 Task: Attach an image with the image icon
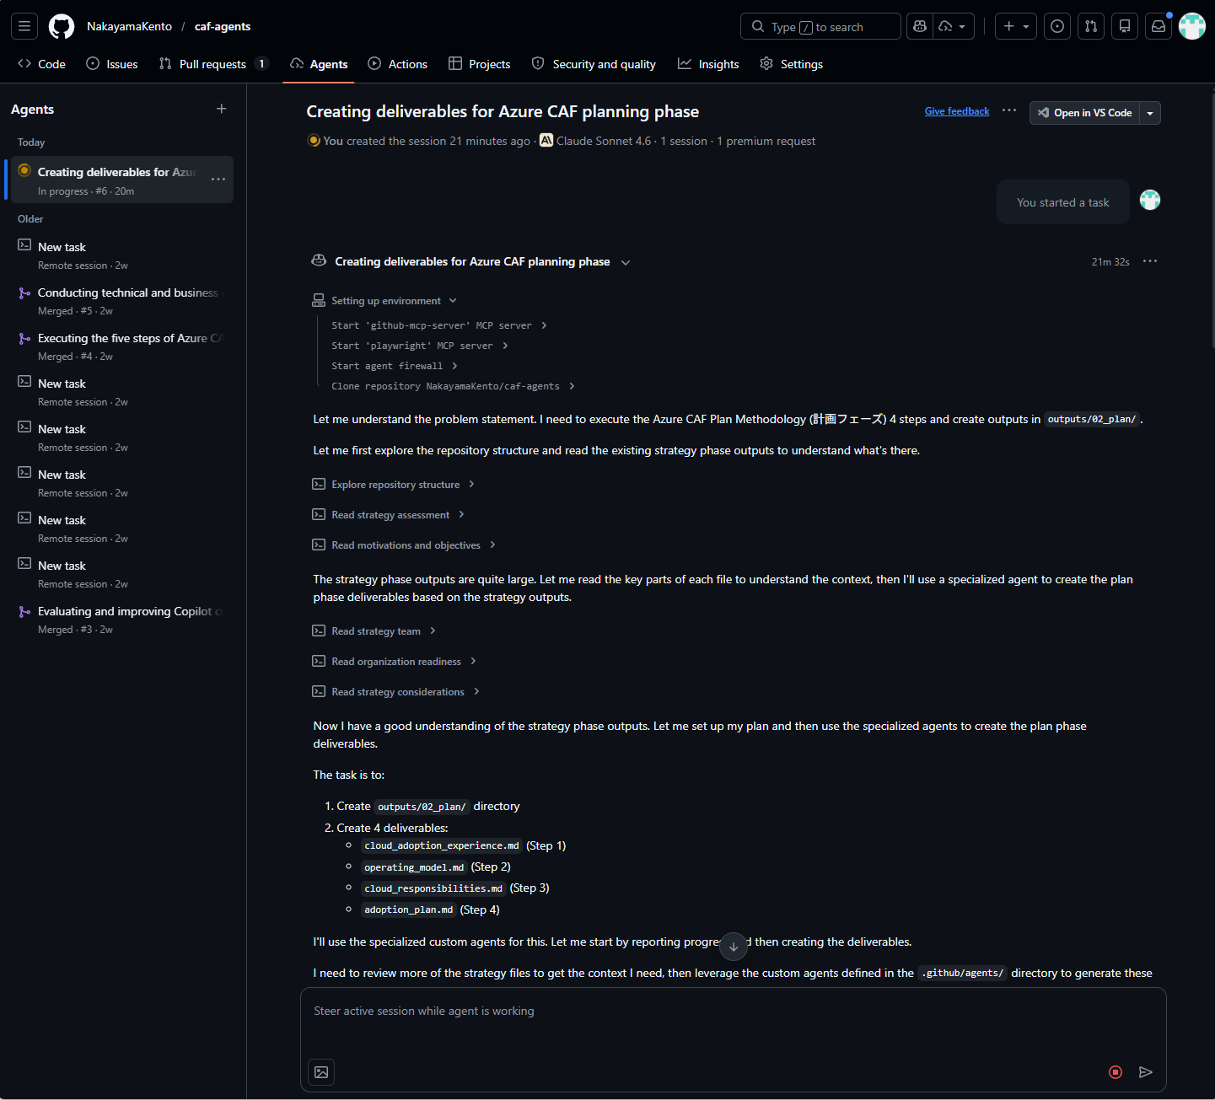[x=321, y=1072]
